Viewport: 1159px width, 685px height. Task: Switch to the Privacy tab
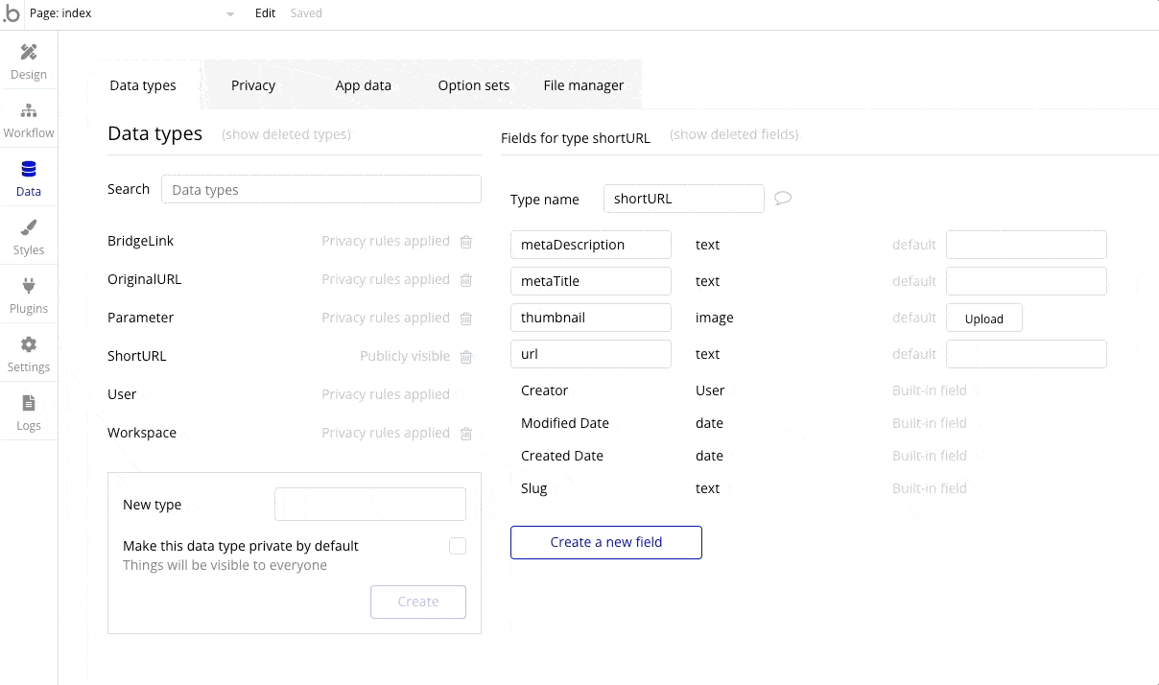253,85
